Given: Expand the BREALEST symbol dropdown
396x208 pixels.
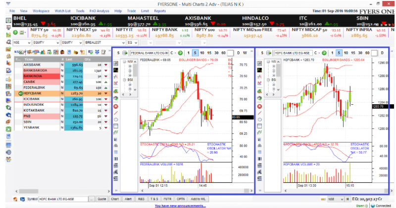Looking at the screenshot, I should coord(105,42).
